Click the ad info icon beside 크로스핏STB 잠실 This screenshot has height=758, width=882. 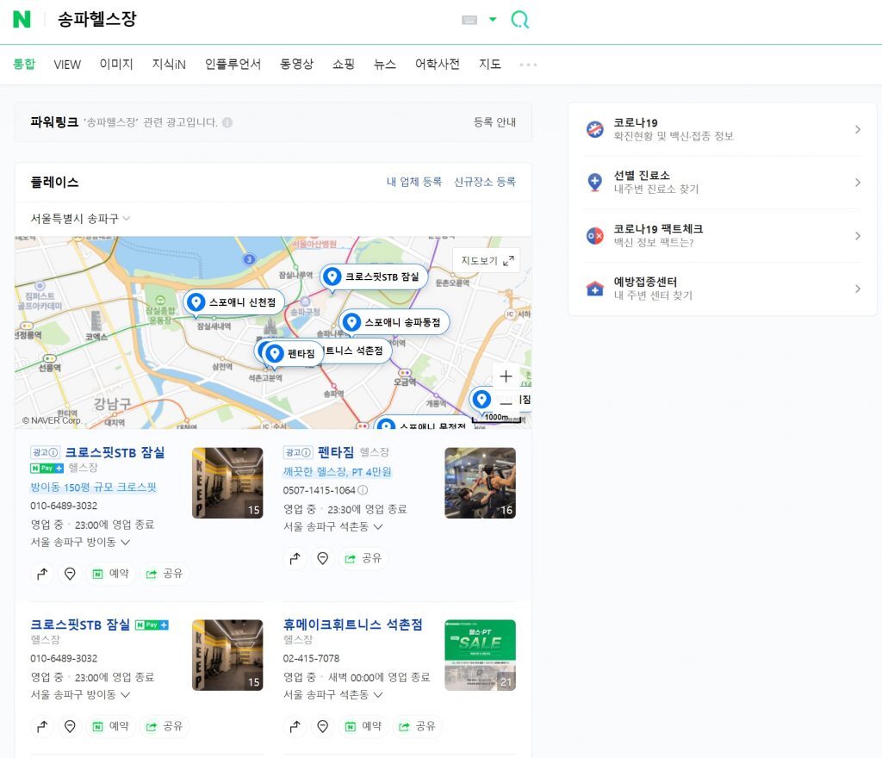(x=54, y=452)
